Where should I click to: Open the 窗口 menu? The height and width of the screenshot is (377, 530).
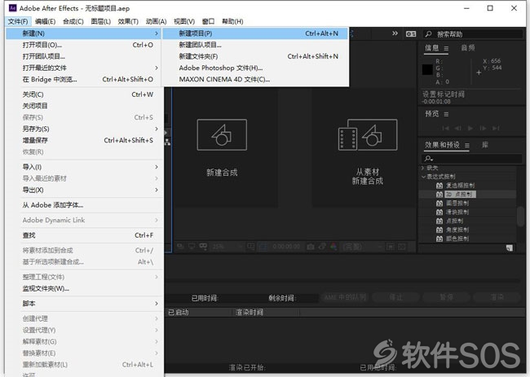click(208, 22)
